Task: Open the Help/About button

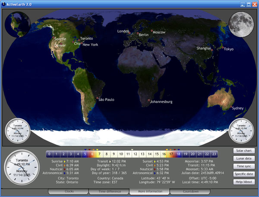Action: pyautogui.click(x=244, y=182)
